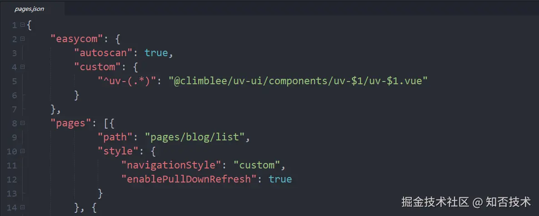This screenshot has height=216, width=539.
Task: Collapse the "pages" array fold marker
Action: click(x=22, y=123)
